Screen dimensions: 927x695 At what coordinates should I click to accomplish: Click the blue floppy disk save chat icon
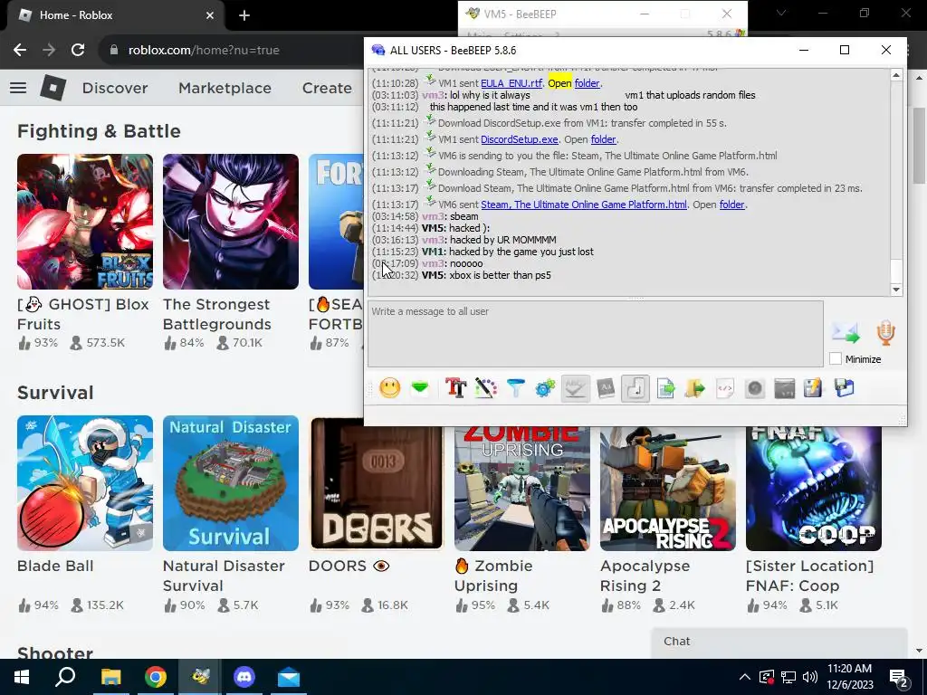click(845, 388)
